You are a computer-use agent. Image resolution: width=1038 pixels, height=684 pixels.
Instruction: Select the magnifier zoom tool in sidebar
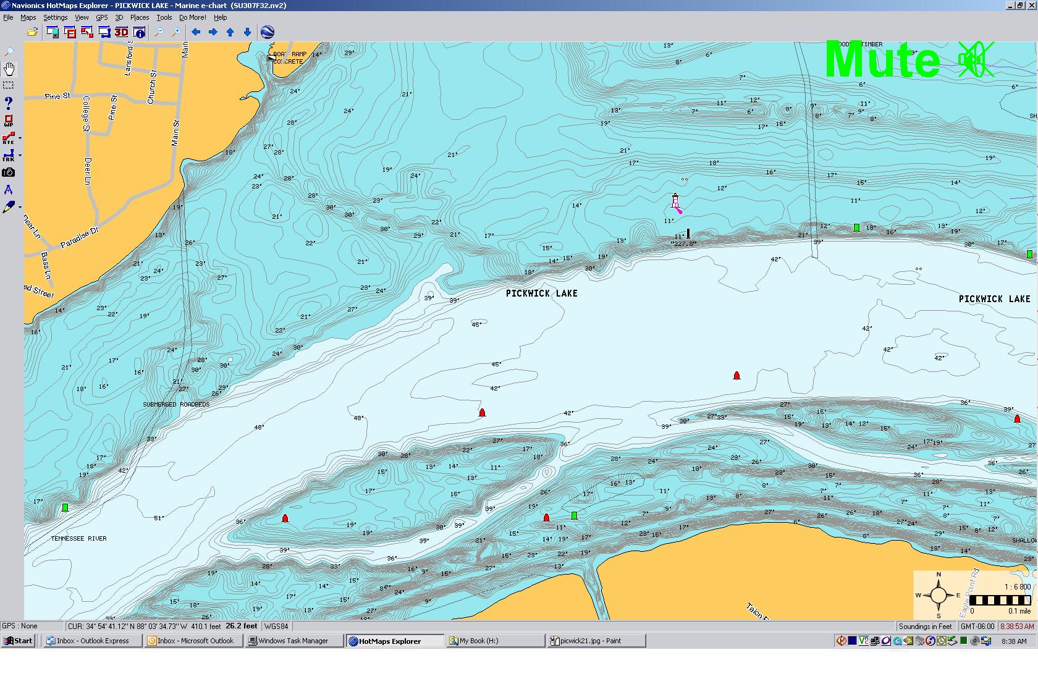click(x=9, y=52)
